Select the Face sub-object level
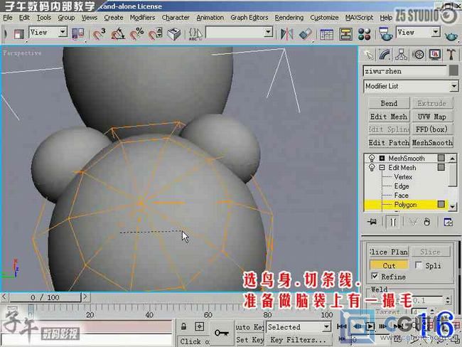 point(402,195)
